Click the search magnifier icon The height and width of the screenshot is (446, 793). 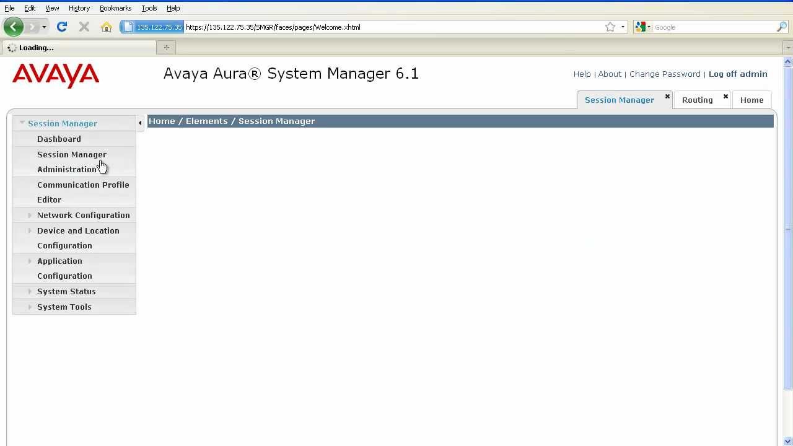(x=781, y=27)
